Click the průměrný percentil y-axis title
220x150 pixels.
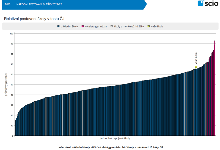point(6,84)
